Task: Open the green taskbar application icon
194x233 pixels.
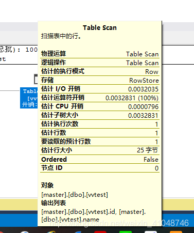Action: tap(125, 232)
